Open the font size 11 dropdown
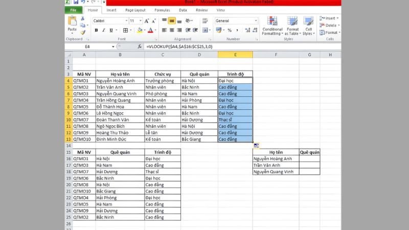This screenshot has height=230, width=409. pos(140,20)
